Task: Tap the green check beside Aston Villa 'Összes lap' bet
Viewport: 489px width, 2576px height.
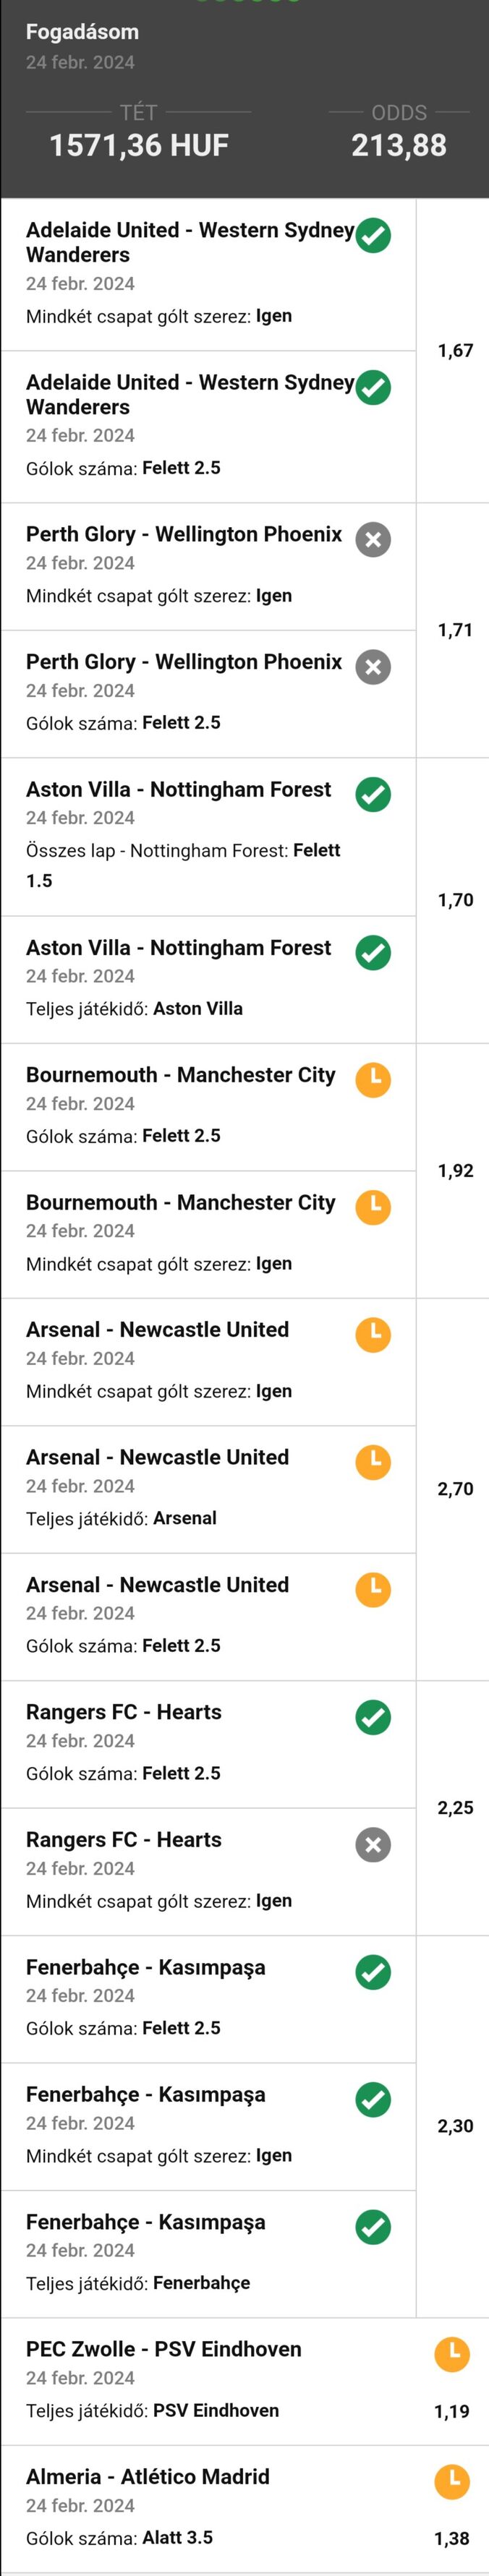Action: pos(373,795)
